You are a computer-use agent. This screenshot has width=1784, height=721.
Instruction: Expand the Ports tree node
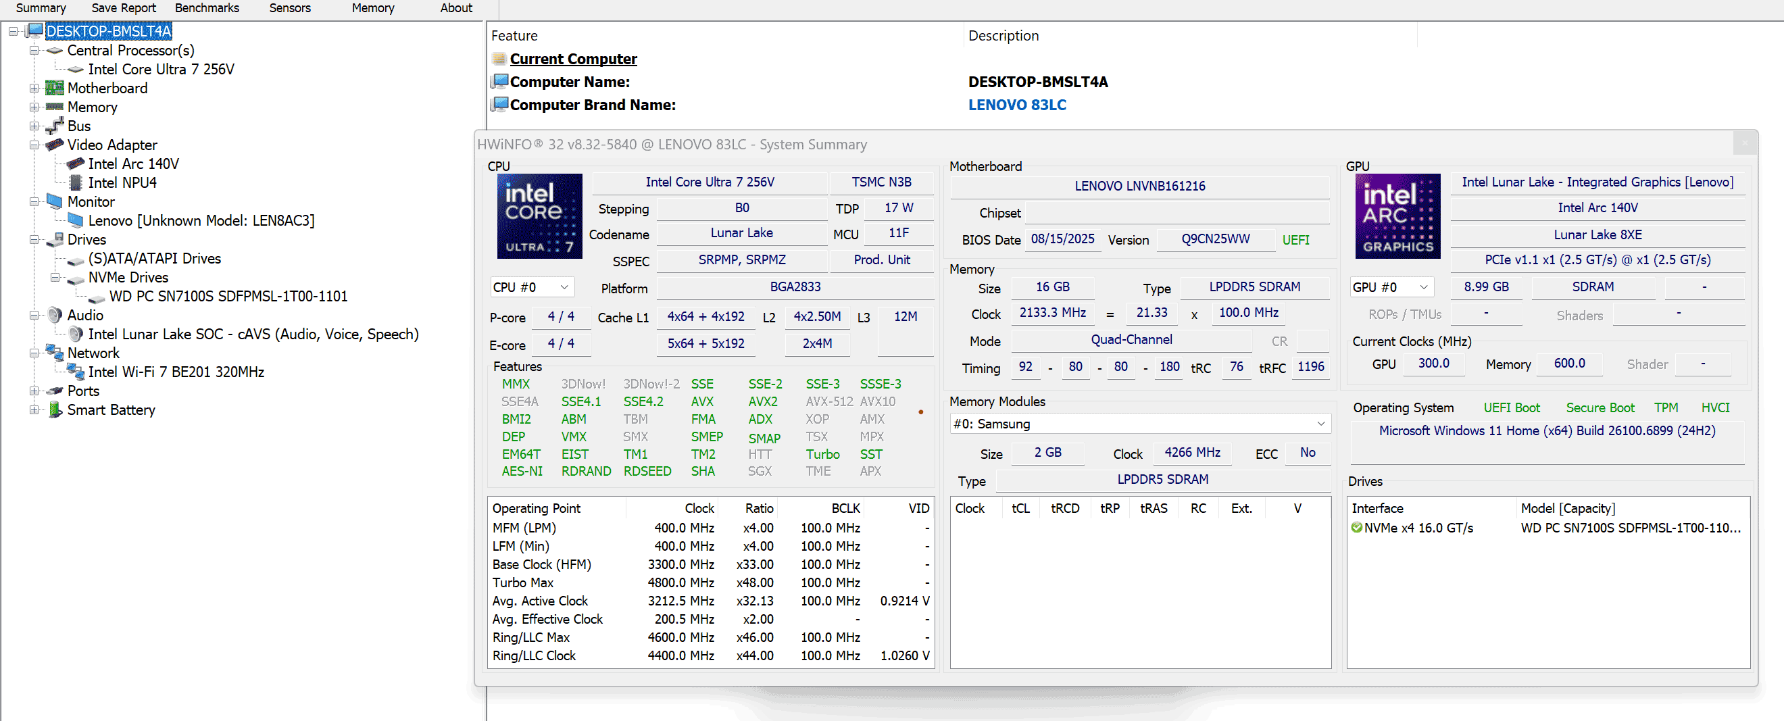34,391
